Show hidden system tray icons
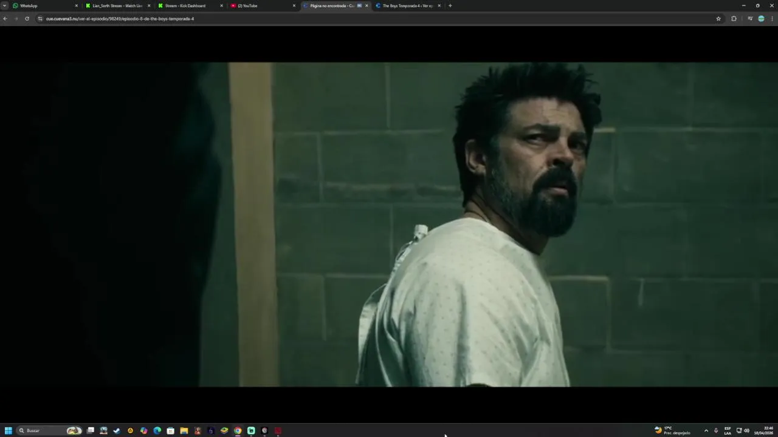778x437 pixels. 706,430
